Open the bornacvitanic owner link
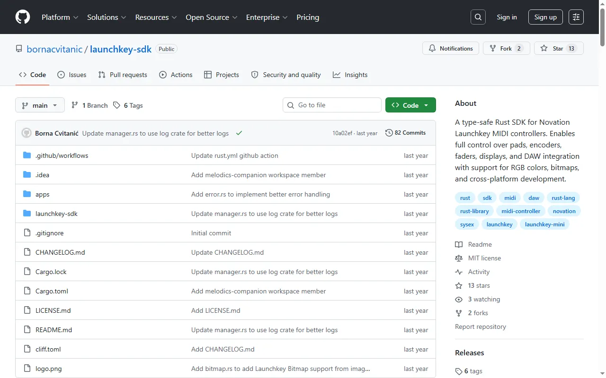 coord(54,49)
